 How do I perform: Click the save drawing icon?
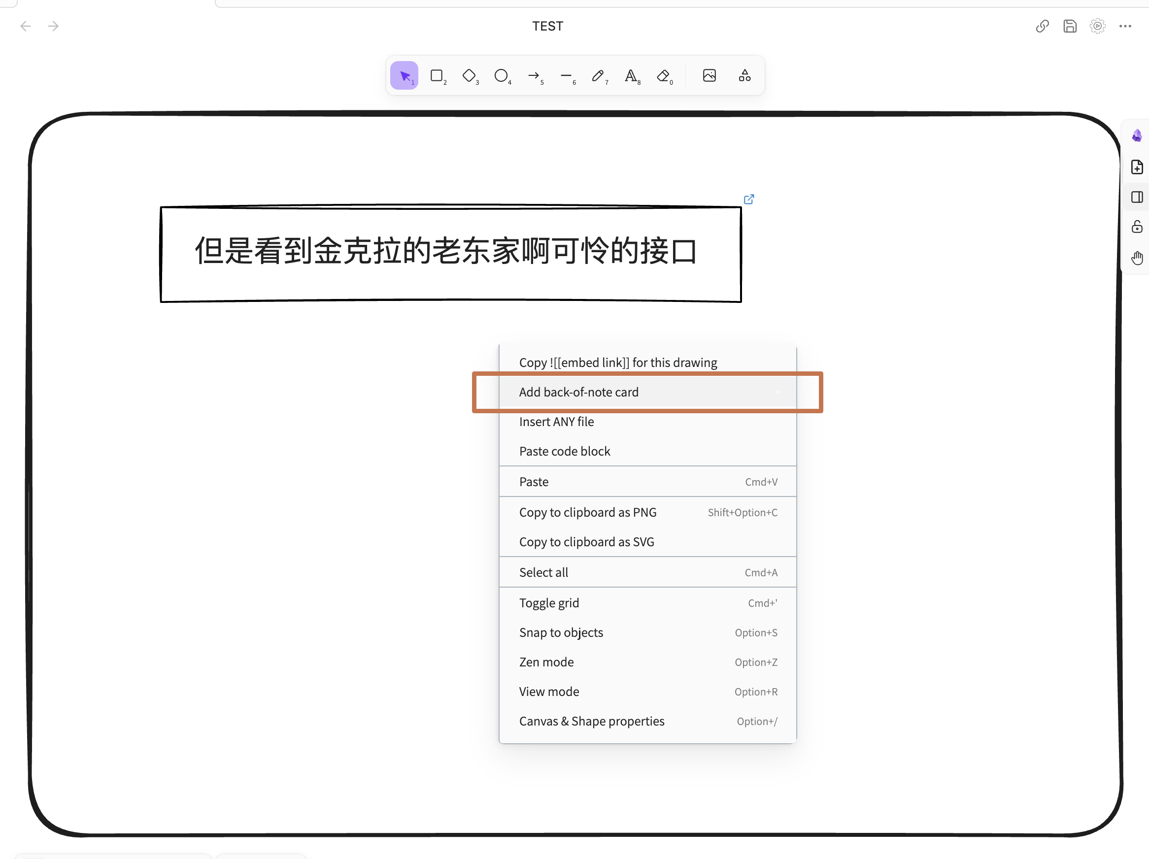[x=1070, y=26]
